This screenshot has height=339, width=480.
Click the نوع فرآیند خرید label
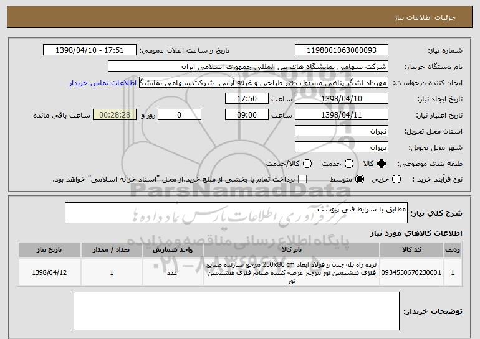pyautogui.click(x=437, y=180)
